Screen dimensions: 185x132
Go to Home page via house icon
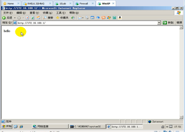(38, 18)
